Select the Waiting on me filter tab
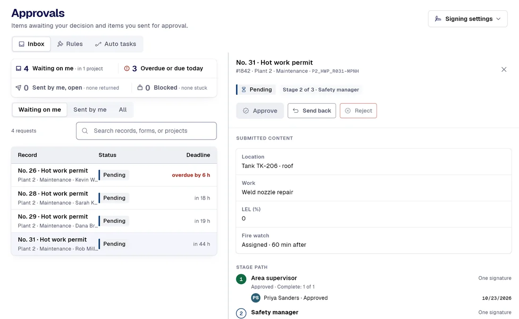The image size is (519, 319). click(x=40, y=109)
